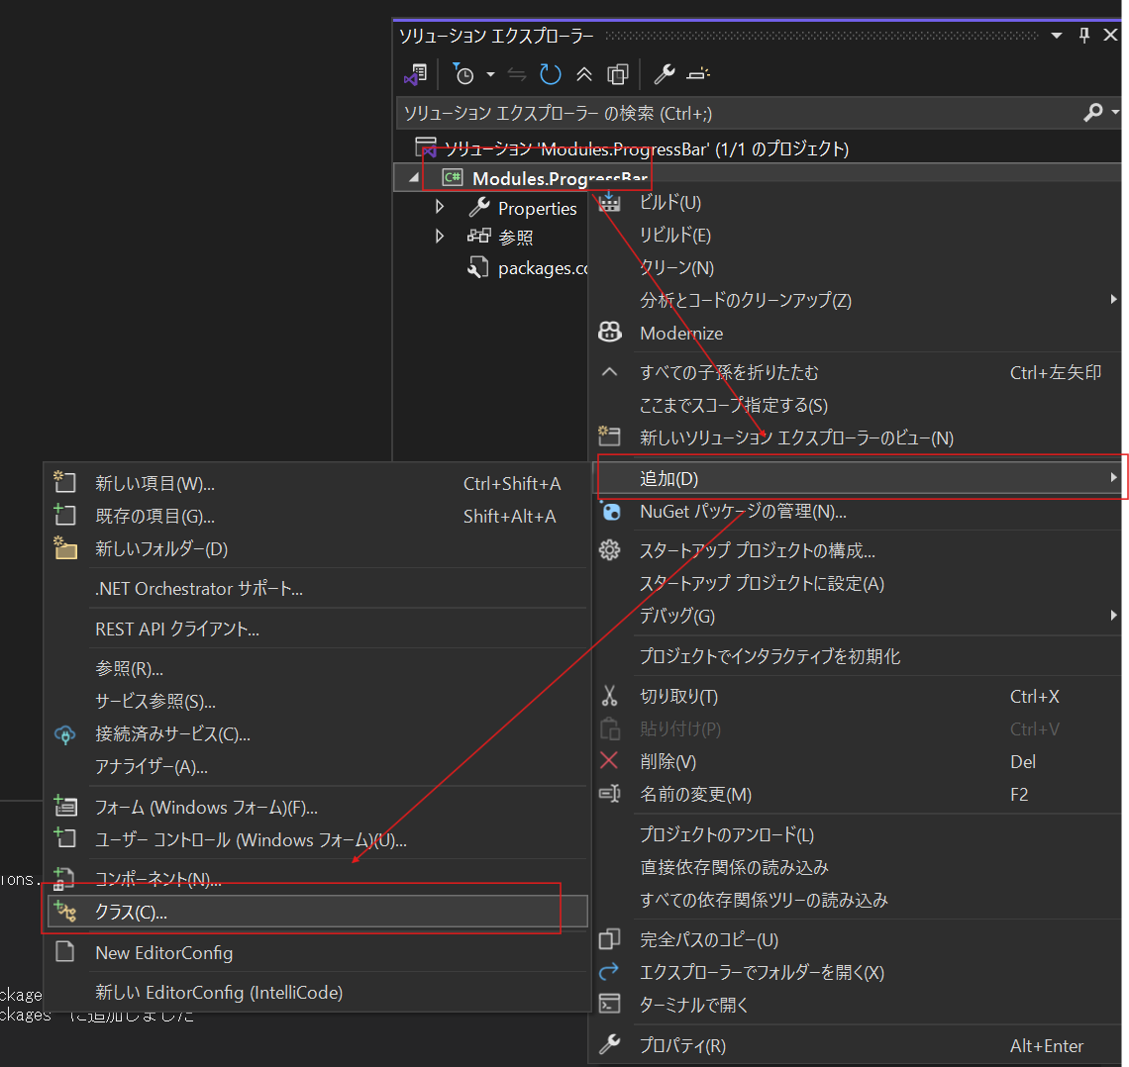
Task: Choose 新しい項目(W)... in Add submenu
Action: tap(318, 483)
